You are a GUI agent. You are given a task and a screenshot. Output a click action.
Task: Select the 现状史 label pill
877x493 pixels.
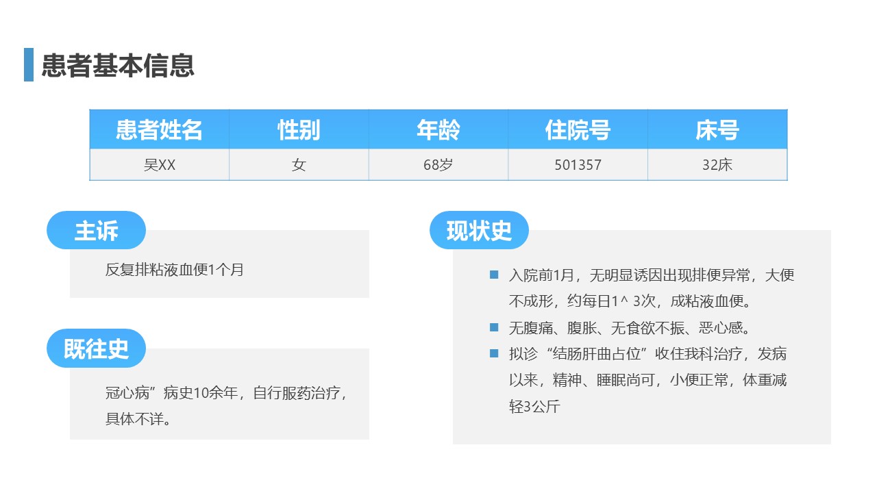(x=480, y=230)
